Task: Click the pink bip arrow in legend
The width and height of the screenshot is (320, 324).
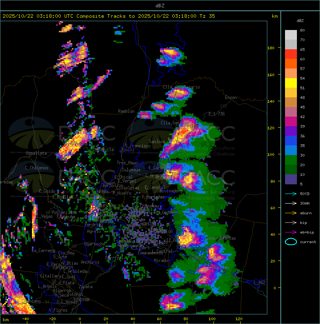Action: coord(291,222)
